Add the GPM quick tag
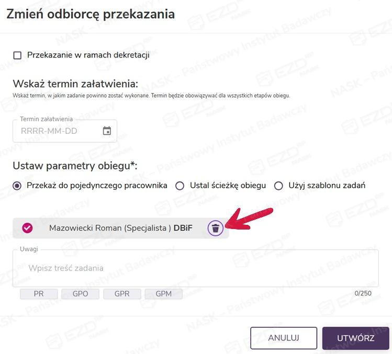 163,294
